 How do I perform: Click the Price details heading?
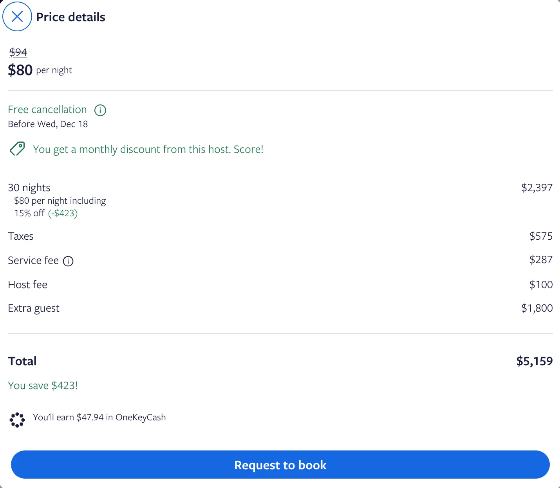(70, 16)
